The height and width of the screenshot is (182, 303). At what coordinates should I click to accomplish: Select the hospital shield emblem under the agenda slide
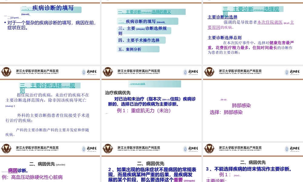(x=107, y=72)
